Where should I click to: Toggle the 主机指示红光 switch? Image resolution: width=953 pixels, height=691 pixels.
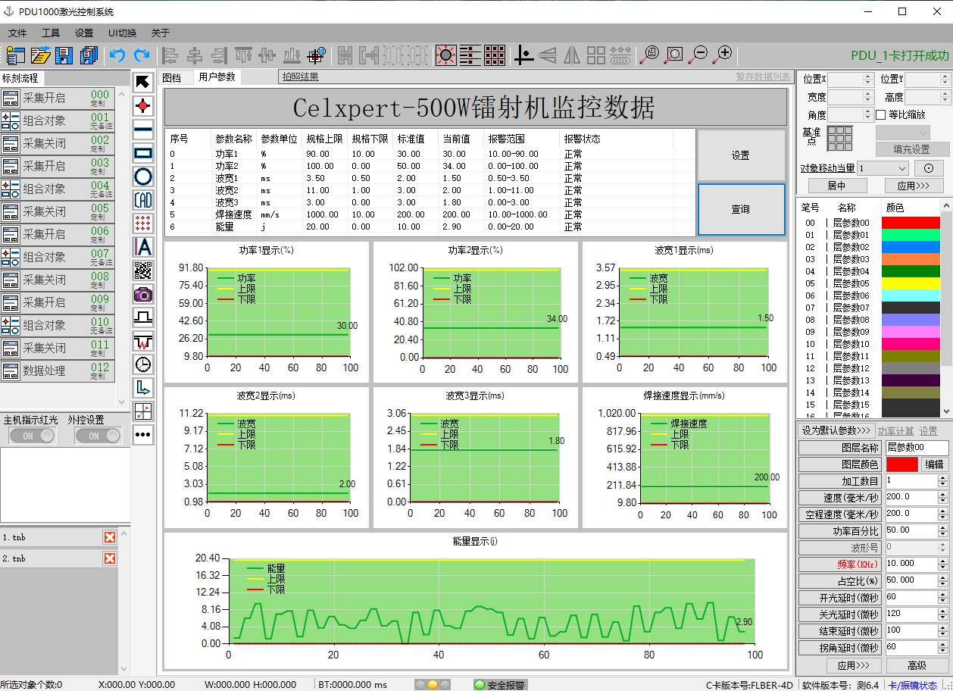(32, 436)
